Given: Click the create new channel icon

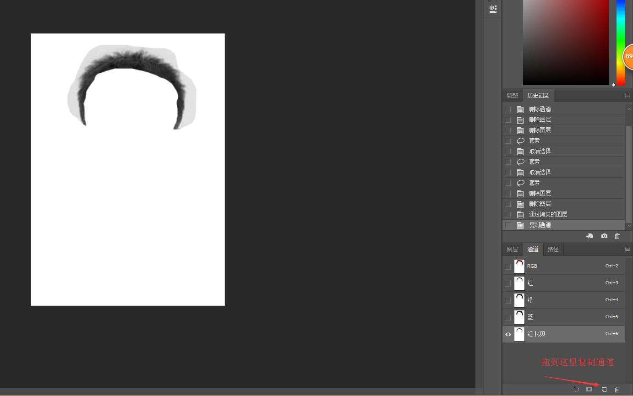Looking at the screenshot, I should coord(604,390).
